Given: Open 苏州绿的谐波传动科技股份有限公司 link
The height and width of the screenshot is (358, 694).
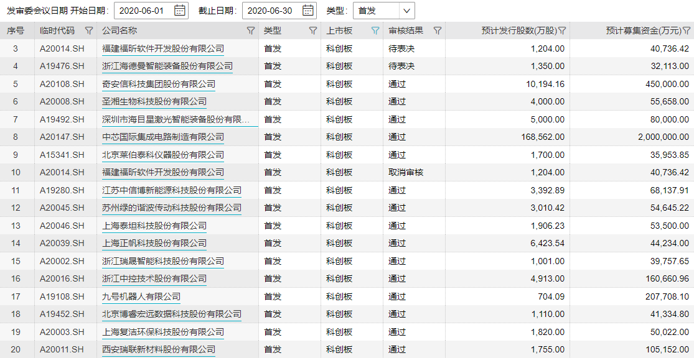Looking at the screenshot, I should coord(172,208).
